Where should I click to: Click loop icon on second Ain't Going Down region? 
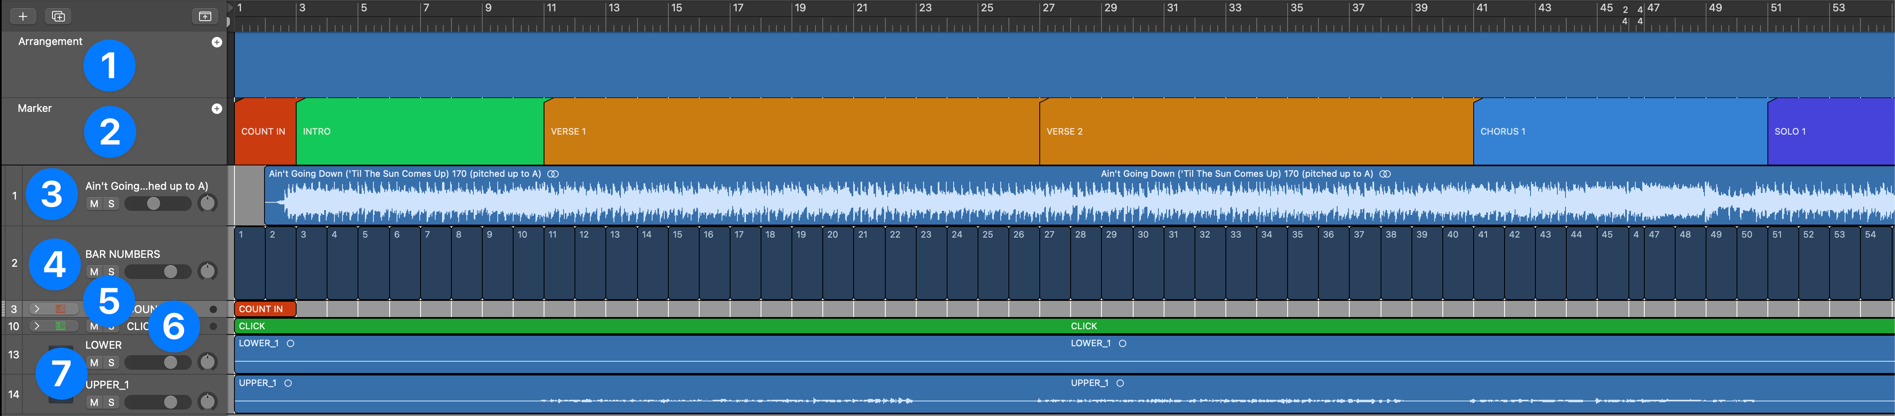tap(1385, 175)
